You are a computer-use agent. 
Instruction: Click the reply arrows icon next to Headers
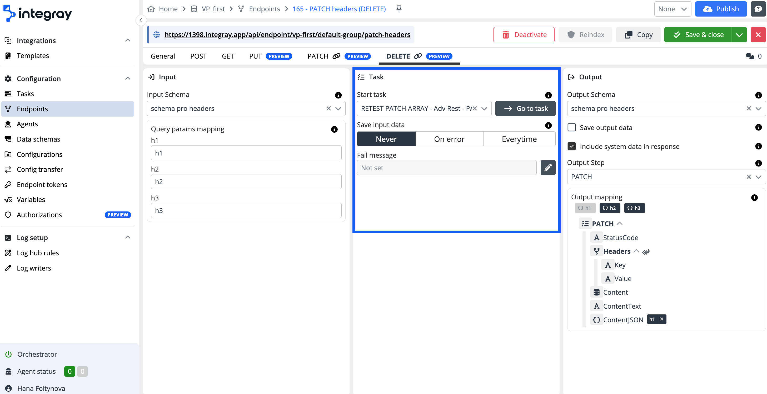(x=645, y=252)
